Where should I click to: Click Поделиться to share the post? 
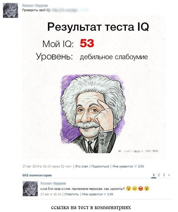(x=100, y=166)
